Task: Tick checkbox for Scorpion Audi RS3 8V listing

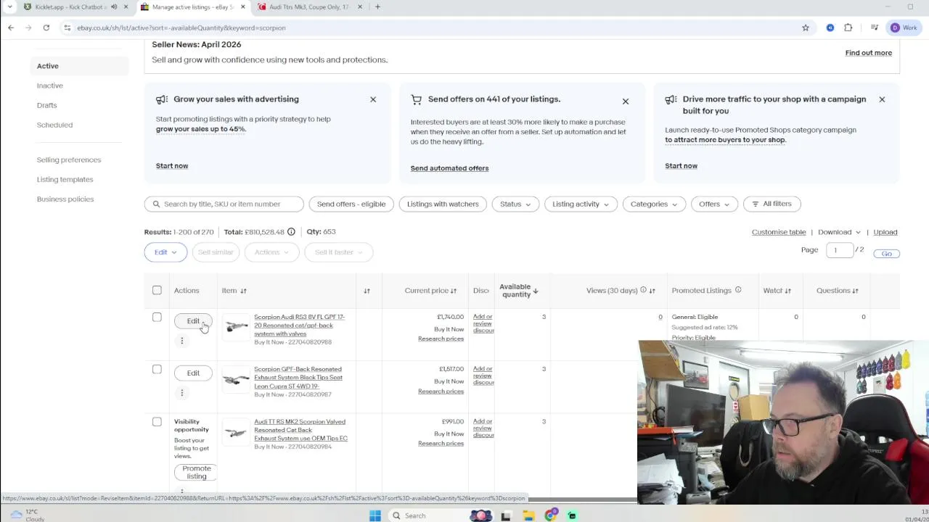Action: tap(157, 318)
